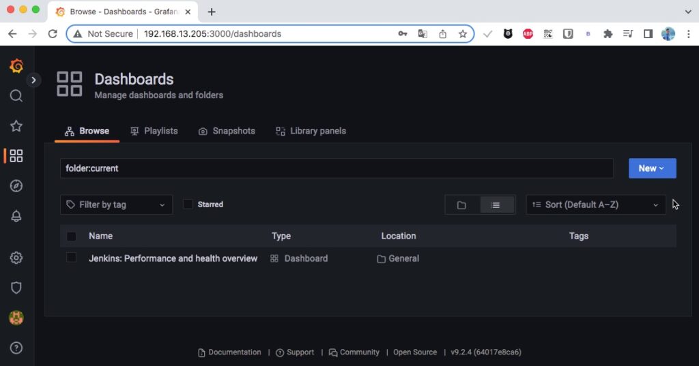Open the user profile avatar in sidebar
This screenshot has width=699, height=366.
tap(16, 318)
